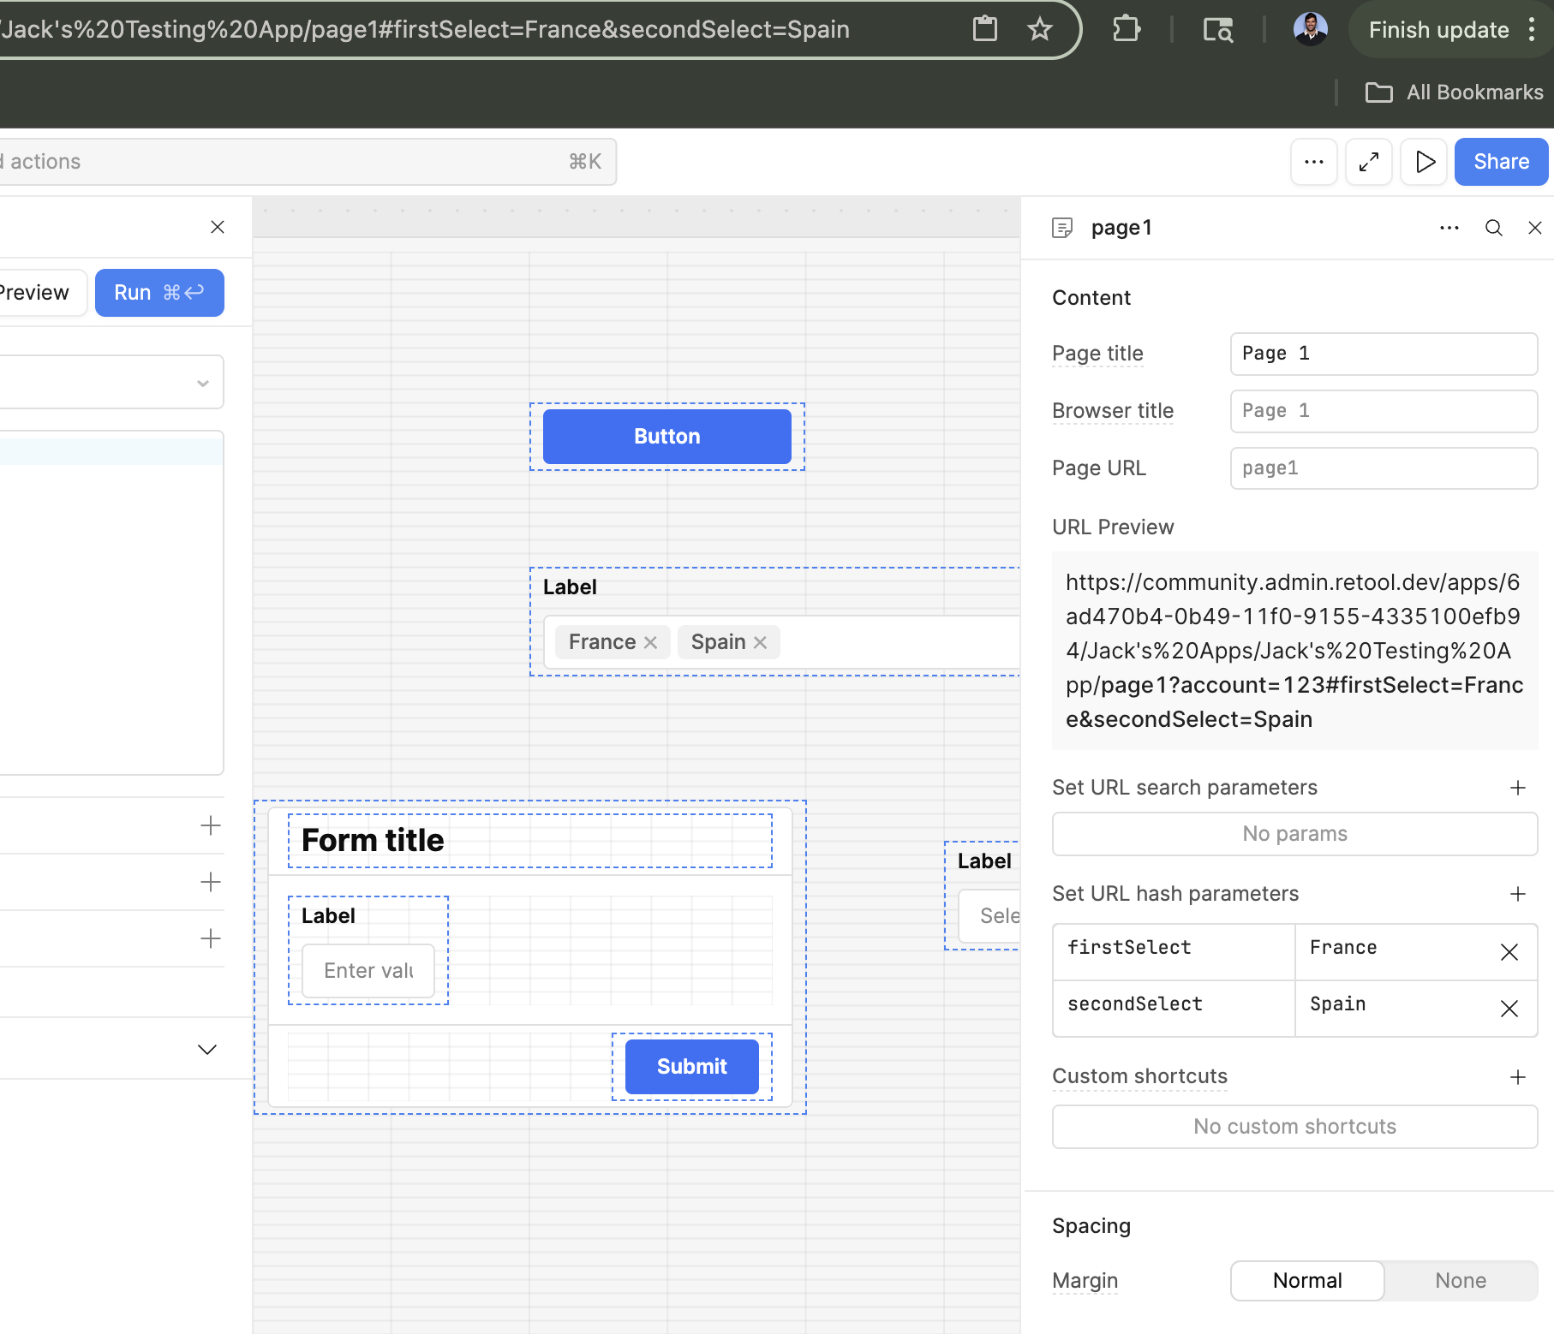Click the fullscreen expand arrows icon

pos(1368,162)
